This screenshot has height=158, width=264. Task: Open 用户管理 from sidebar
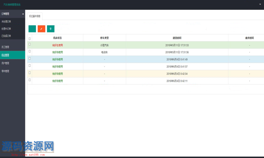click(x=5, y=63)
